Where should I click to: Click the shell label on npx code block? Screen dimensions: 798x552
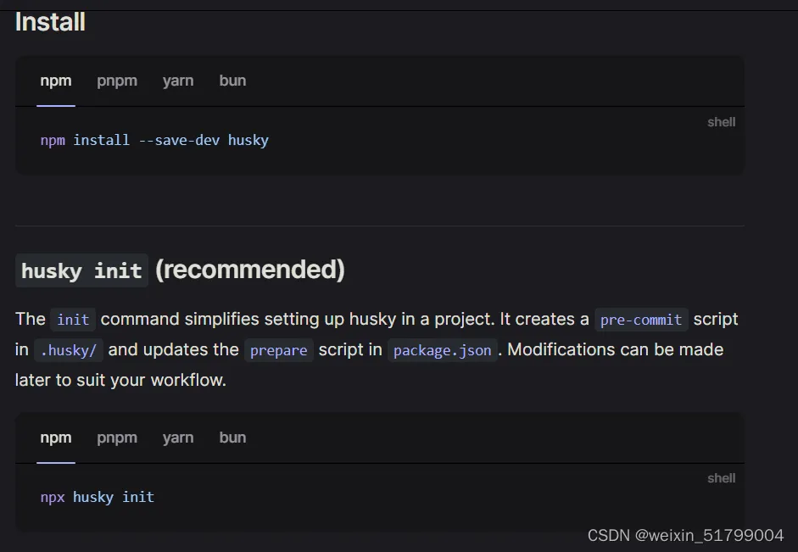(721, 478)
